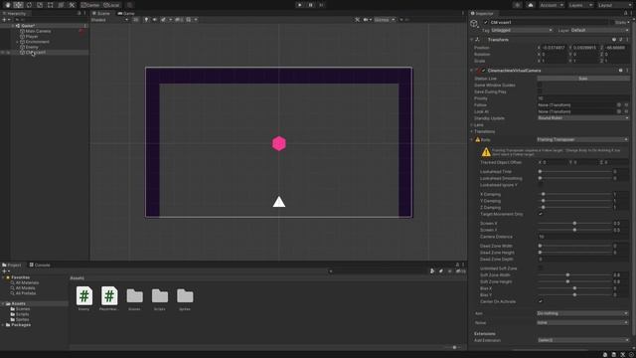Toggle the 2D view button
636x358 pixels.
(136, 20)
